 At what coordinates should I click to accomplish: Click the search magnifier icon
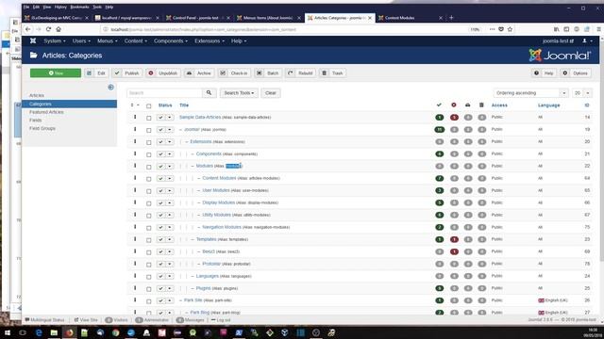[209, 92]
